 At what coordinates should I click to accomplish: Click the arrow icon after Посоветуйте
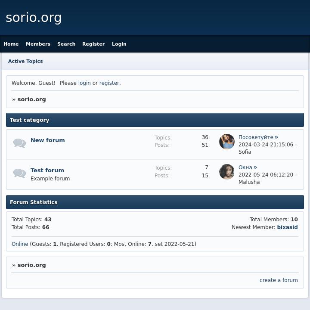(276, 137)
